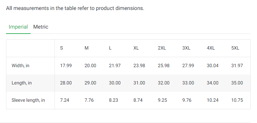
Task: Click the Length, in row label
Action: (22, 83)
